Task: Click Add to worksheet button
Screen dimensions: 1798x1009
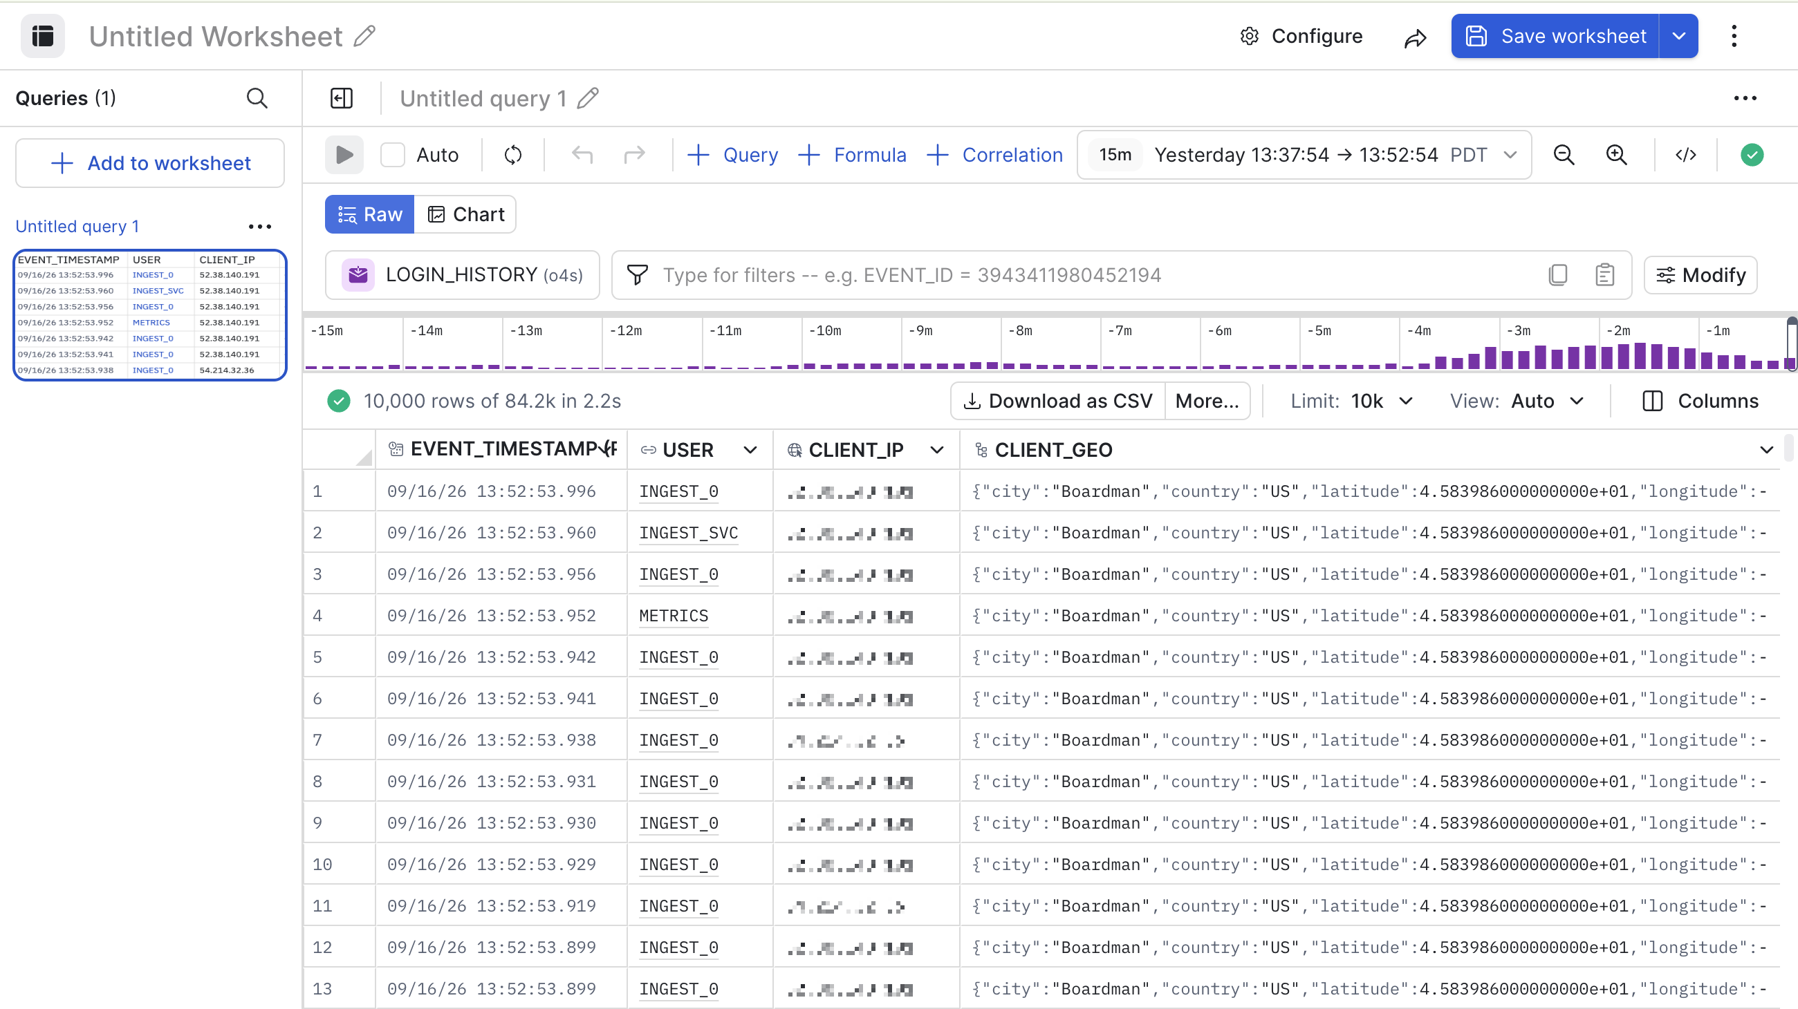Action: pyautogui.click(x=150, y=163)
